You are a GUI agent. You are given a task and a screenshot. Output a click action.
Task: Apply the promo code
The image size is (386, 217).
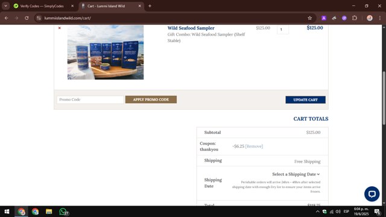(x=151, y=99)
